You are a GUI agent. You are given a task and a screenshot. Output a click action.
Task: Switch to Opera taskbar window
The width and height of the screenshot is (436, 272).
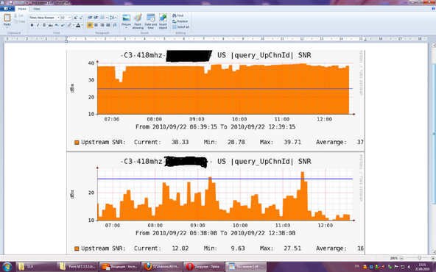[x=203, y=267]
